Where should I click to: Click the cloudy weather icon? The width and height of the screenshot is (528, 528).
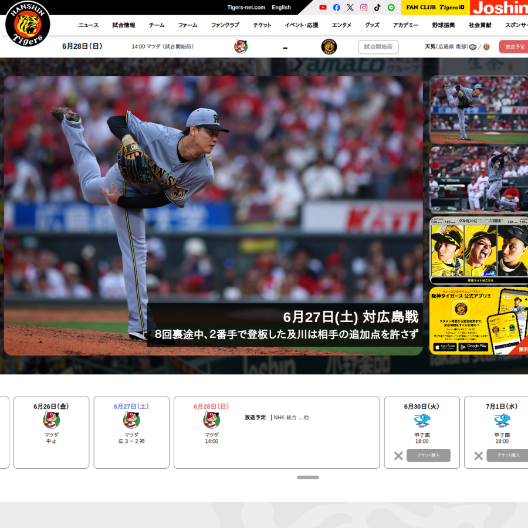tap(472, 47)
